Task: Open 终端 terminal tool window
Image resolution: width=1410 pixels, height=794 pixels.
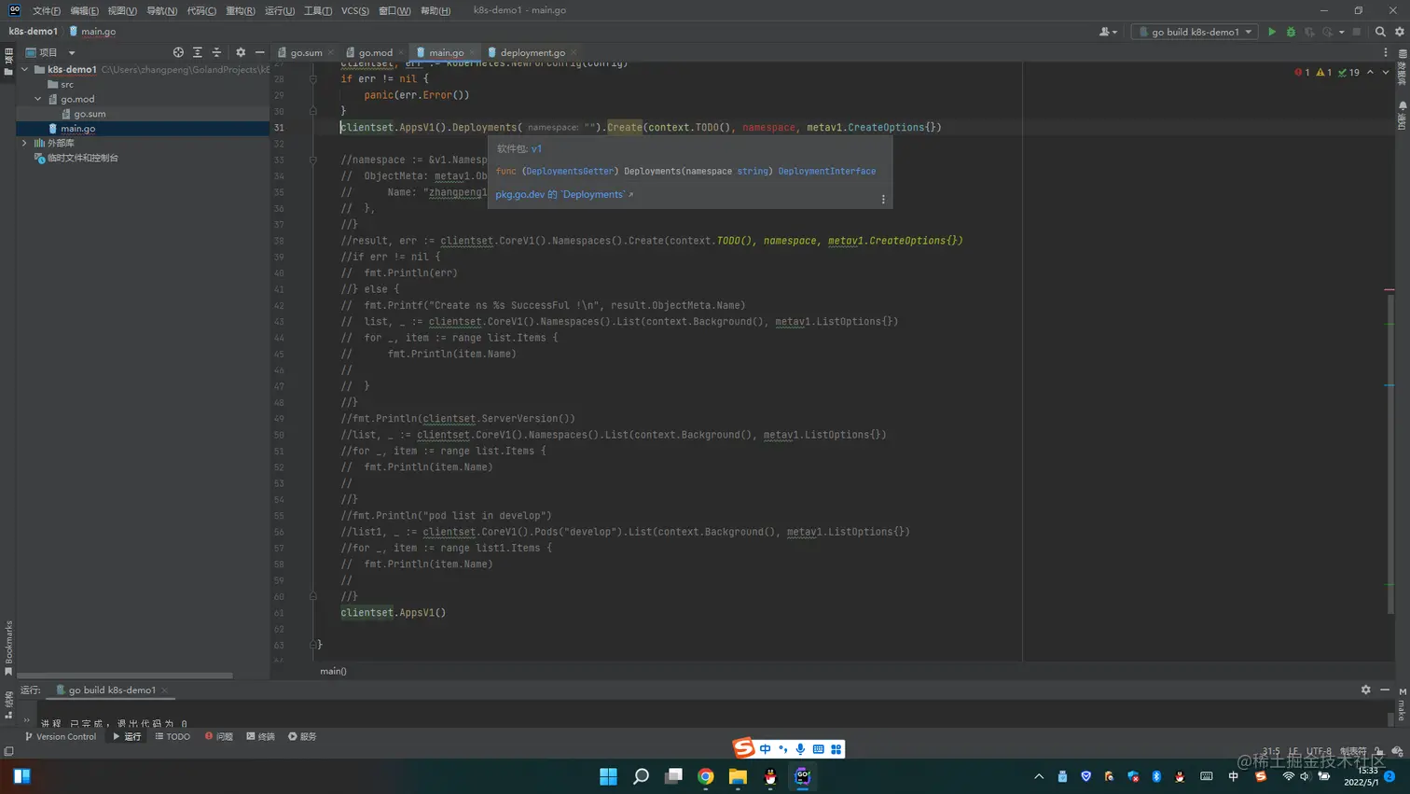Action: (x=261, y=736)
